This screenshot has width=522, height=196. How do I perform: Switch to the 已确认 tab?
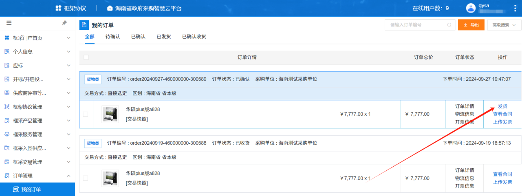pyautogui.click(x=138, y=37)
